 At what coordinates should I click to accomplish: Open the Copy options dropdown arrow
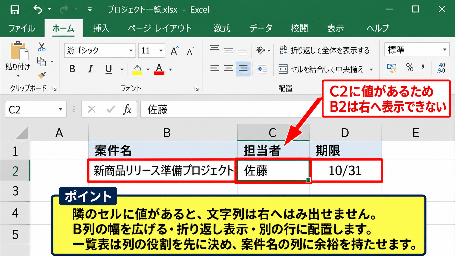click(52, 62)
